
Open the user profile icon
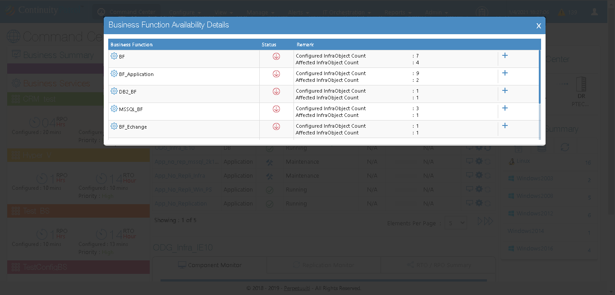(594, 12)
